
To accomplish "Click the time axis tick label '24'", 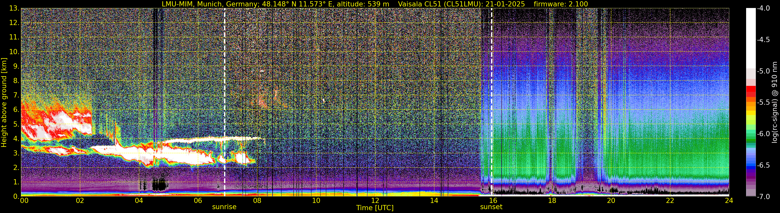I will [x=729, y=201].
